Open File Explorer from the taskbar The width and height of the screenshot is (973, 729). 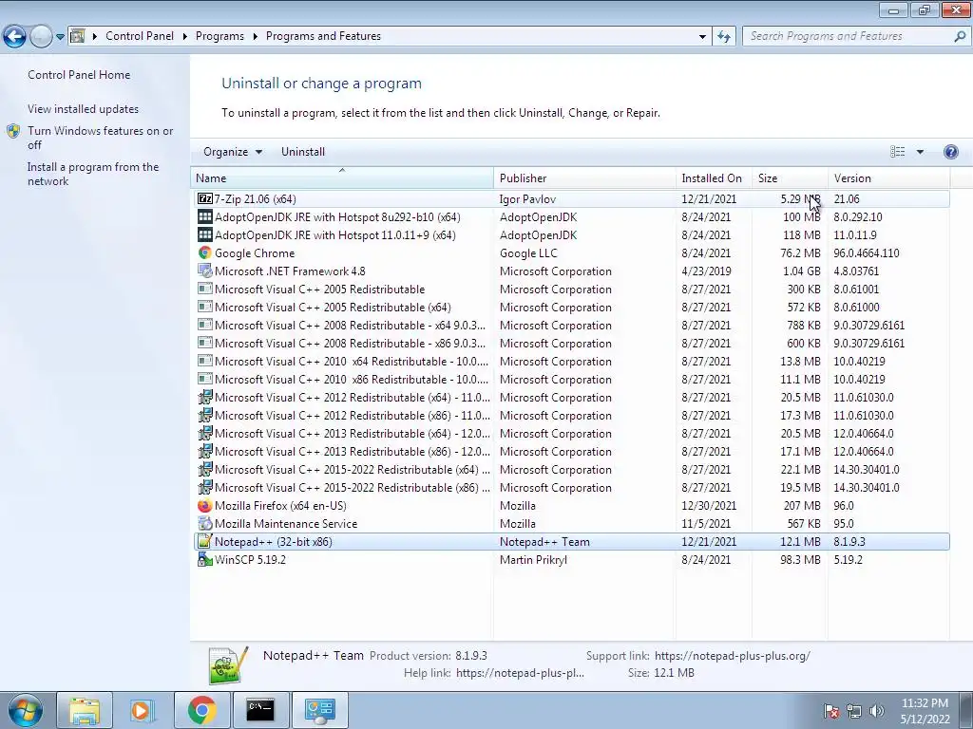[x=85, y=710]
